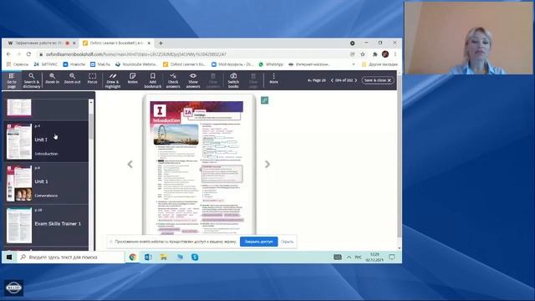The height and width of the screenshot is (301, 535).
Task: Open the topmost thumbnail in the sidebar
Action: (19, 108)
